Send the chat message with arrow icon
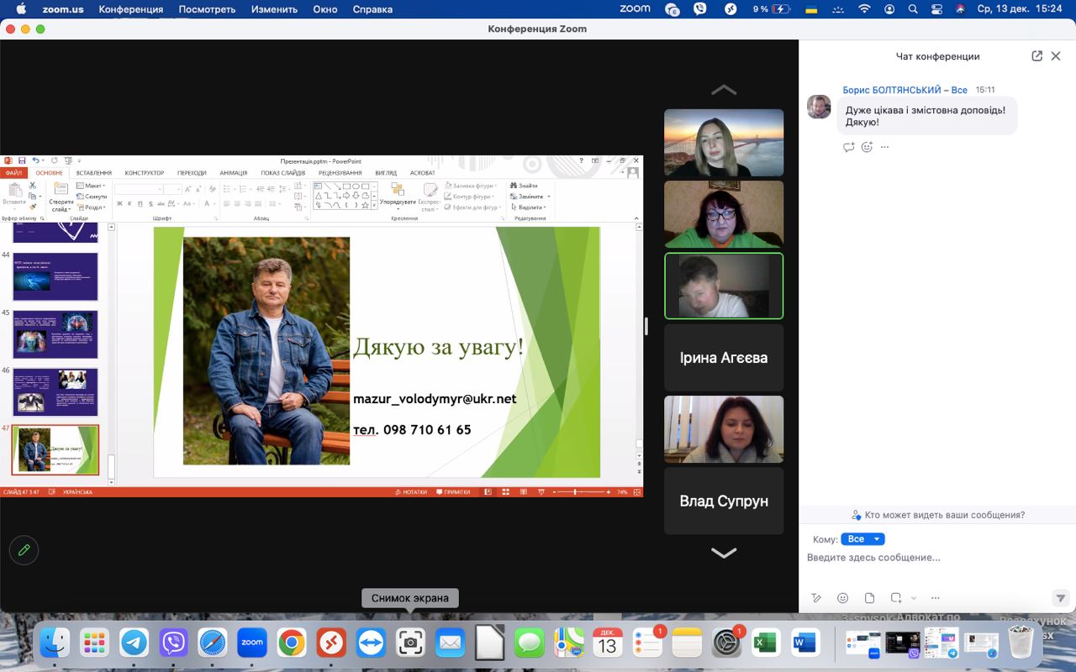 tap(1060, 598)
